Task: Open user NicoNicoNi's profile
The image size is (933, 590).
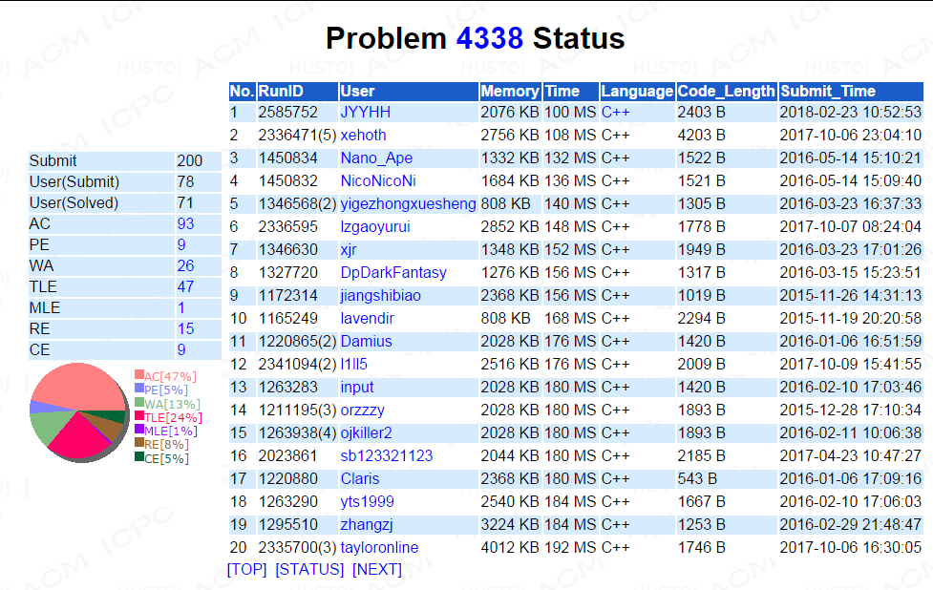Action: pyautogui.click(x=378, y=180)
